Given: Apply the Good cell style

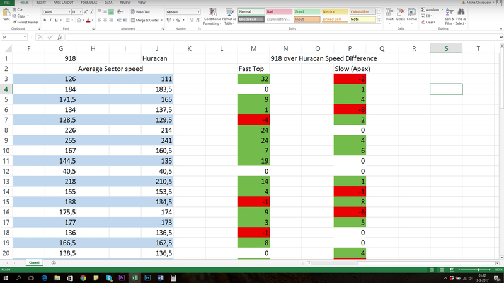Looking at the screenshot, I should [x=307, y=11].
